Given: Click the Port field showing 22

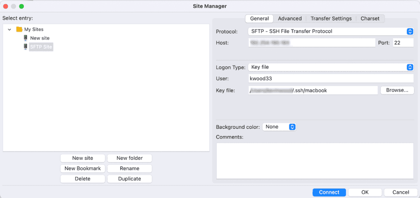Looking at the screenshot, I should pyautogui.click(x=403, y=43).
